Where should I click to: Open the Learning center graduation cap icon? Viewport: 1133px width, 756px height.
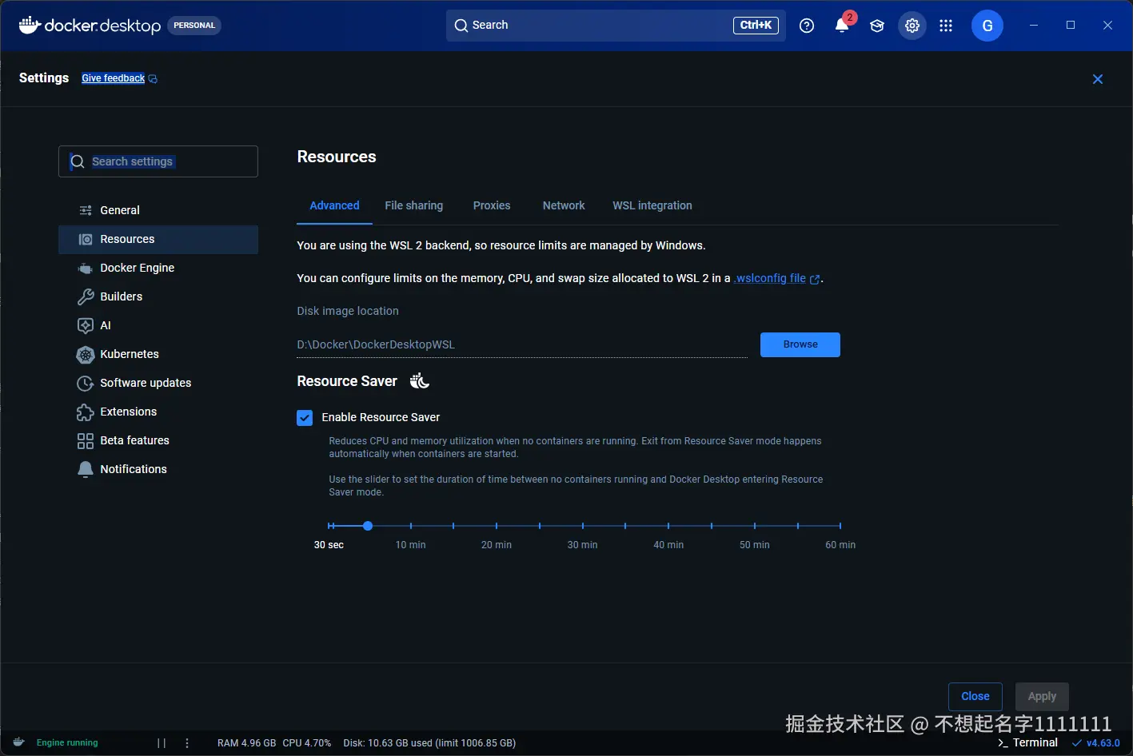point(877,26)
